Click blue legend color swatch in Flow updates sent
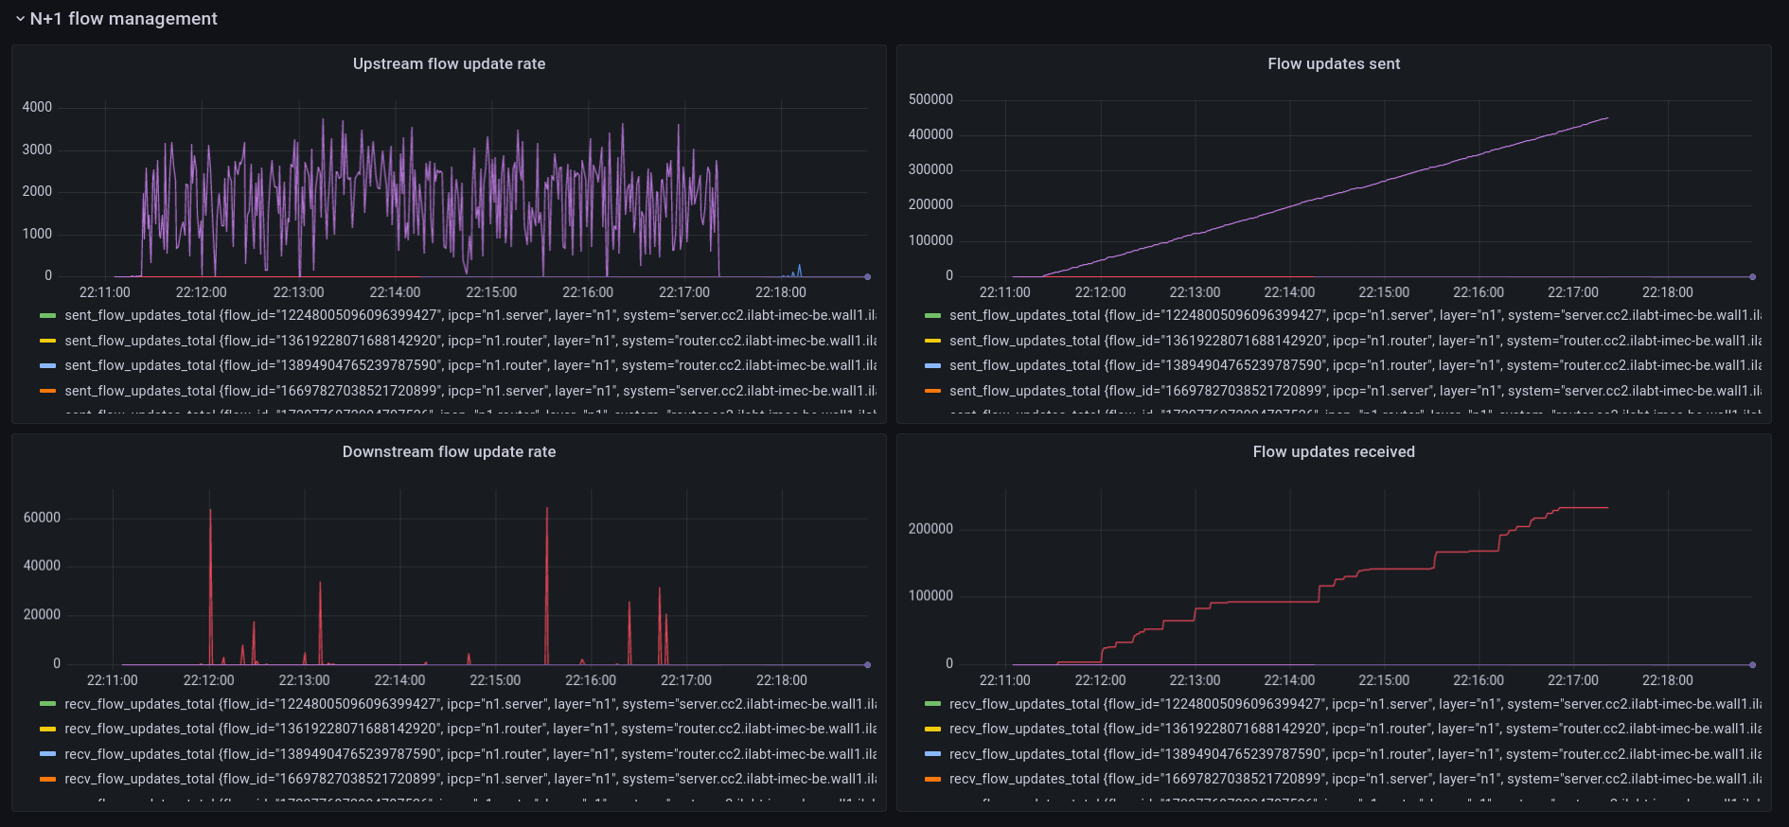Image resolution: width=1789 pixels, height=827 pixels. point(932,366)
